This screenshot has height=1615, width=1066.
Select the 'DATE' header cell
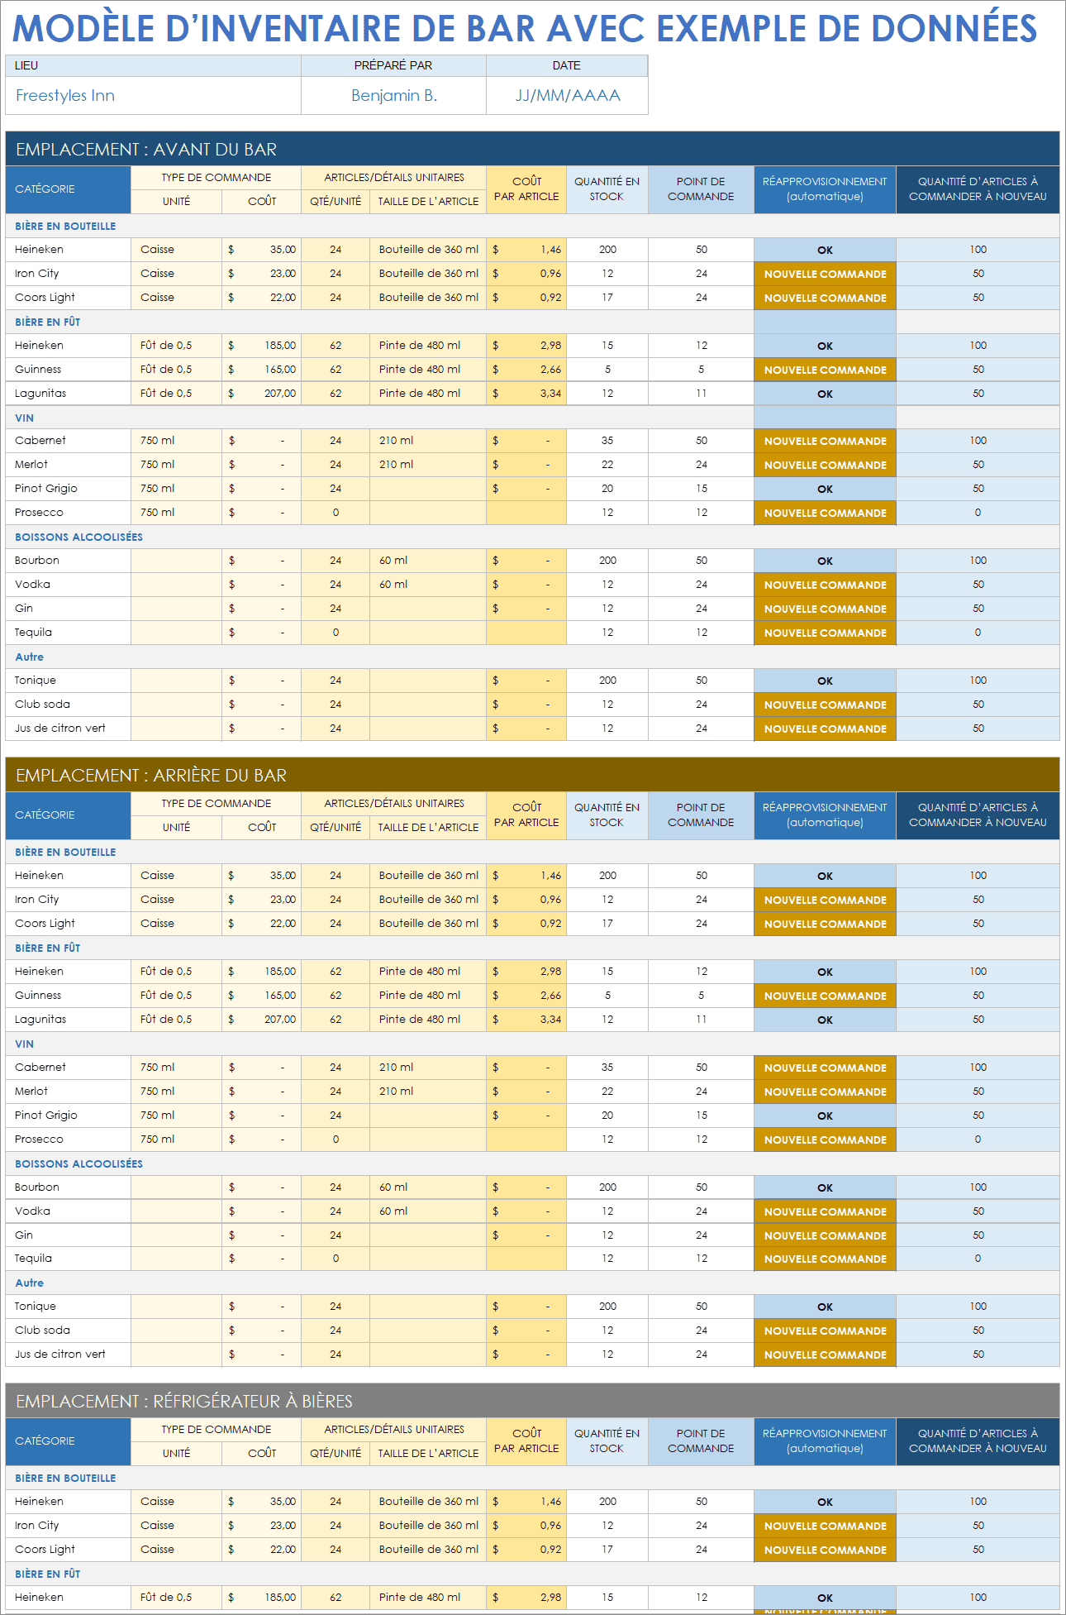pos(567,65)
